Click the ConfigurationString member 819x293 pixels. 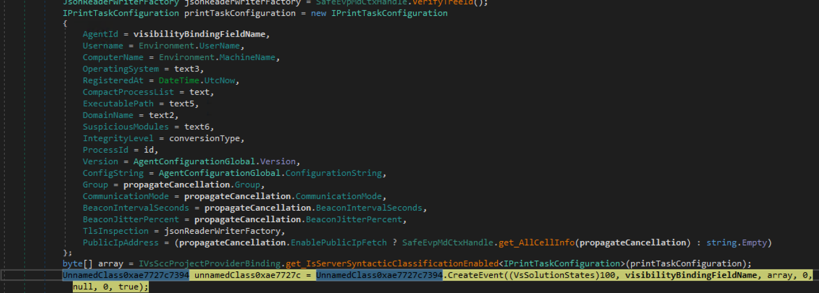[x=334, y=173]
